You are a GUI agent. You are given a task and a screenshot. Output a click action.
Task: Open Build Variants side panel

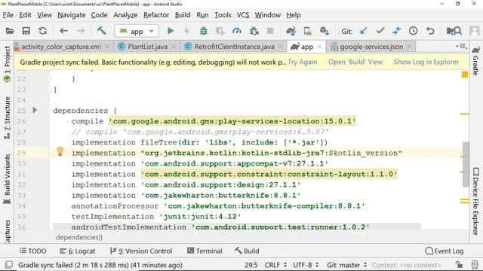pos(7,179)
